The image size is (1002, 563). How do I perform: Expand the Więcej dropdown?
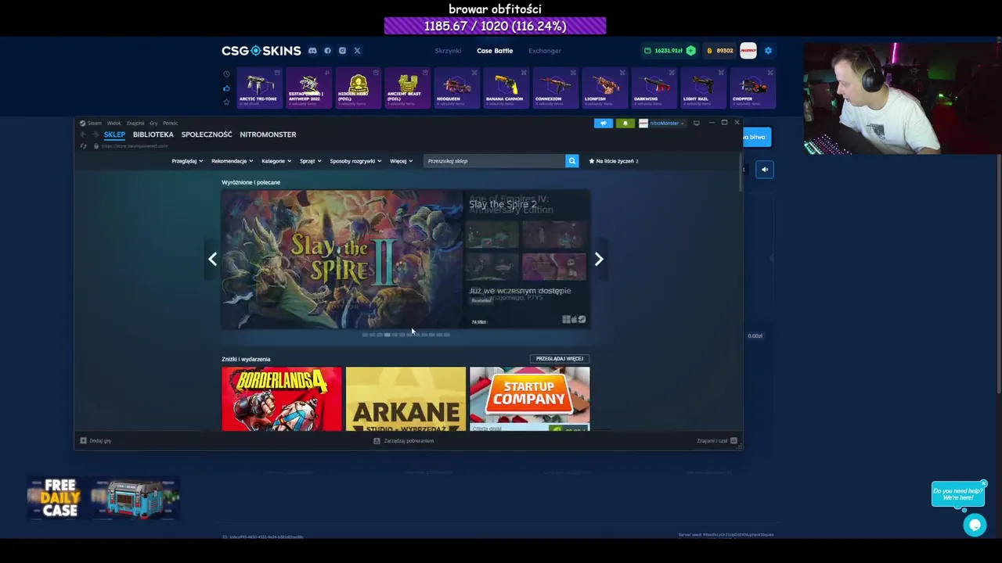click(x=402, y=161)
